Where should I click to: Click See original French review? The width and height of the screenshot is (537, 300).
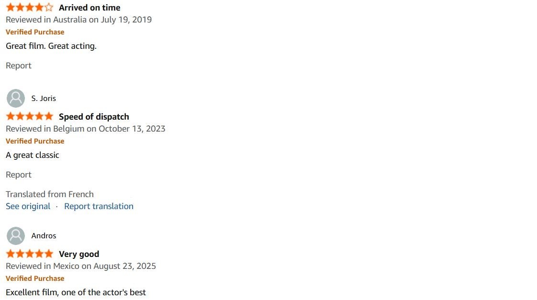click(x=28, y=206)
